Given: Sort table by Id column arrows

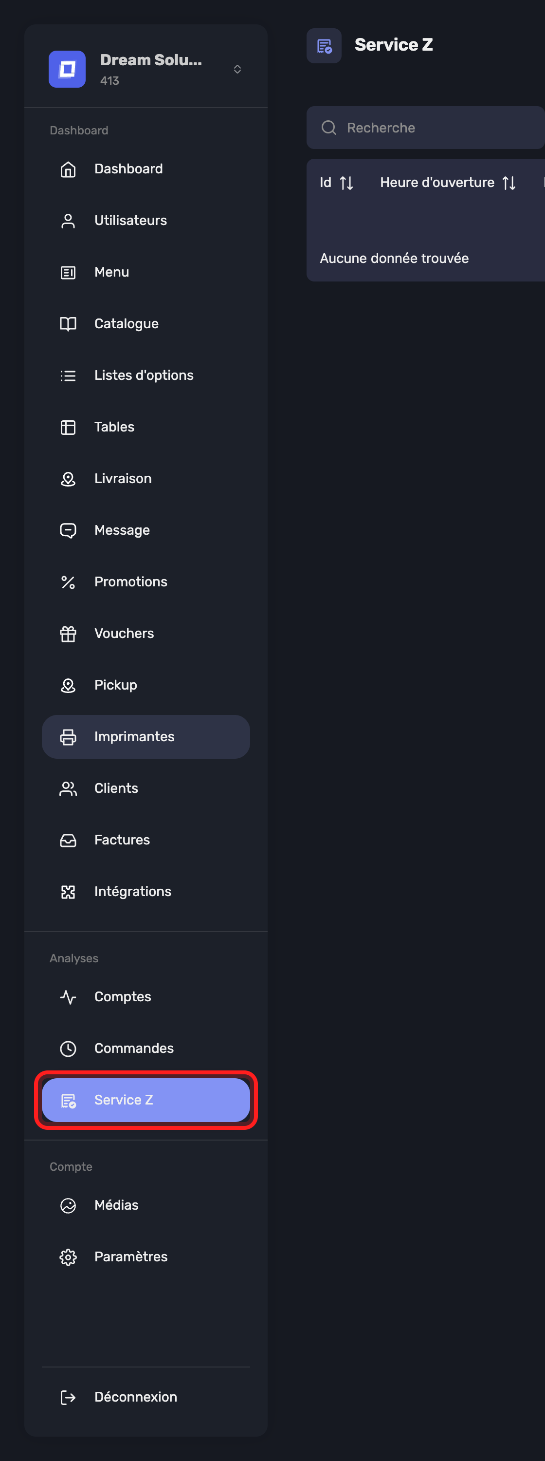Looking at the screenshot, I should coord(347,183).
